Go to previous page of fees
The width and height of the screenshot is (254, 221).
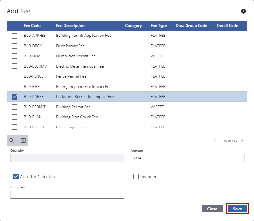pyautogui.click(x=215, y=140)
